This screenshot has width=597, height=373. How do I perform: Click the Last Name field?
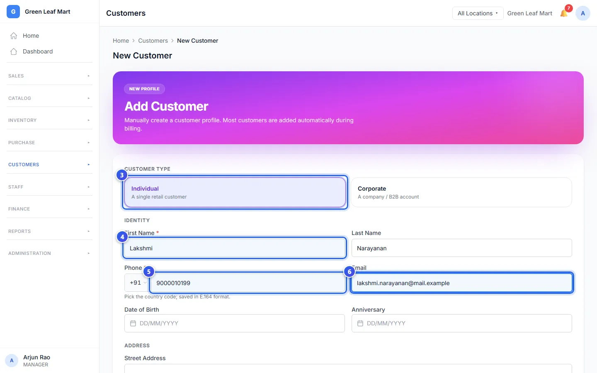[462, 248]
